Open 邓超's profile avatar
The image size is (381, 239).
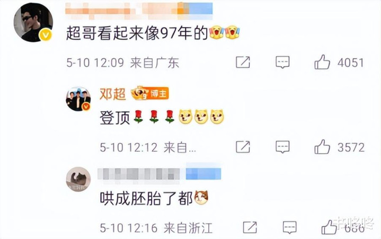coord(78,99)
